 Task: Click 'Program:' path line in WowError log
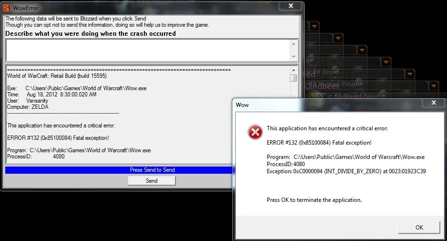[79, 150]
